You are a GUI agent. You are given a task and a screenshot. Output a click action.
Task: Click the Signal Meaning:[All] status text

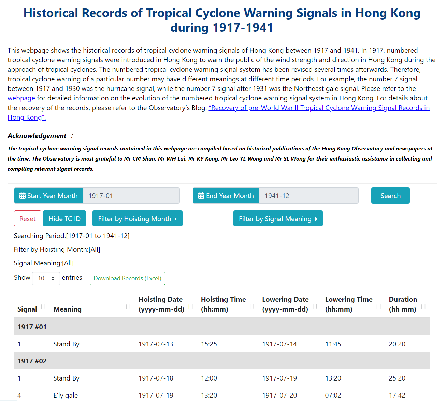[44, 263]
